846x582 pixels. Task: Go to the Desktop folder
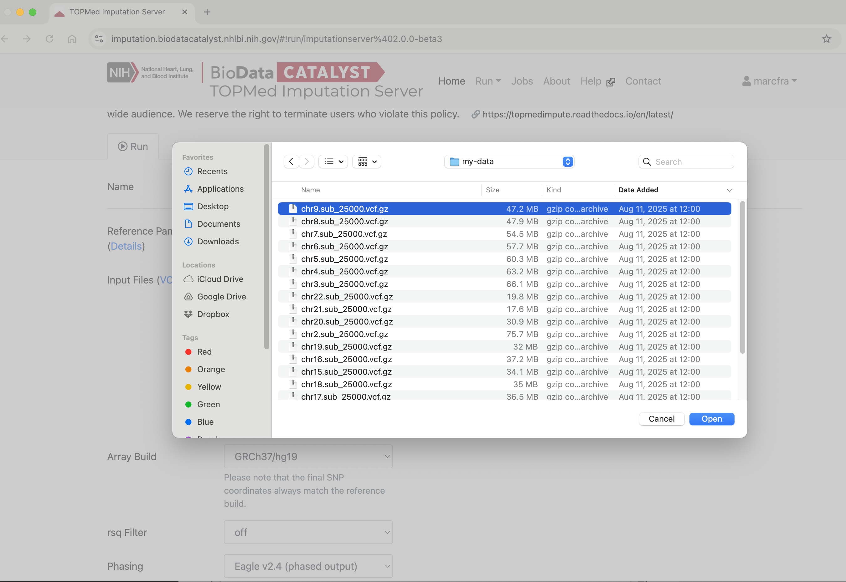pos(213,206)
